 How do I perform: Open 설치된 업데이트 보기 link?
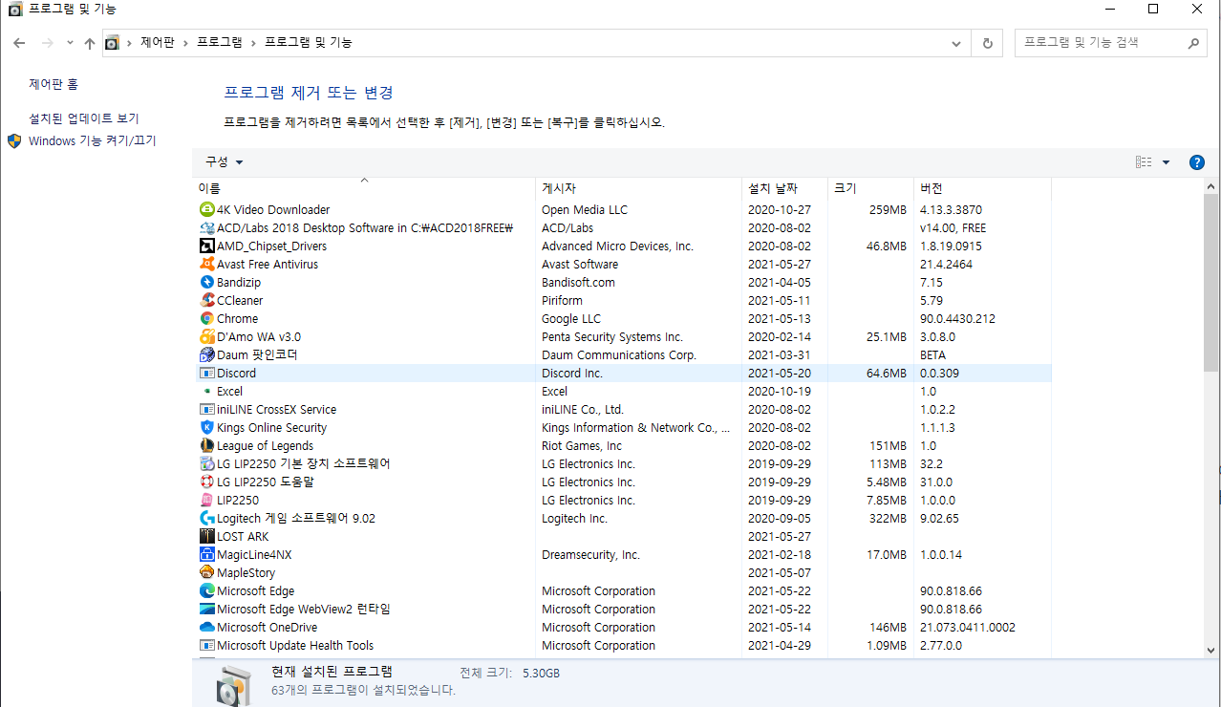tap(84, 118)
